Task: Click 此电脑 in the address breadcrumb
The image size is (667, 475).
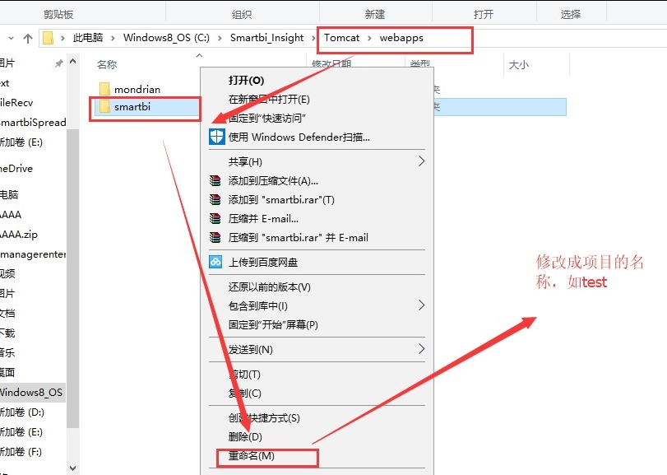Action: tap(88, 38)
